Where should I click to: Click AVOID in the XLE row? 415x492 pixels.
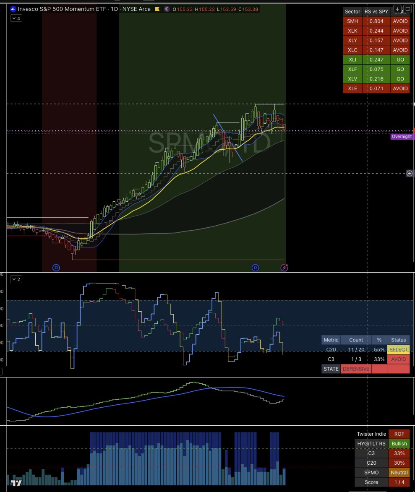400,89
